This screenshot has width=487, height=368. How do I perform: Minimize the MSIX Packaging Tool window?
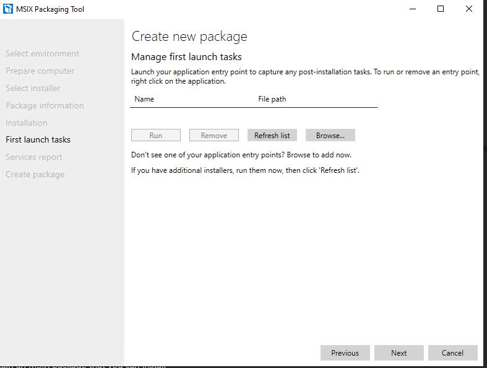point(413,9)
